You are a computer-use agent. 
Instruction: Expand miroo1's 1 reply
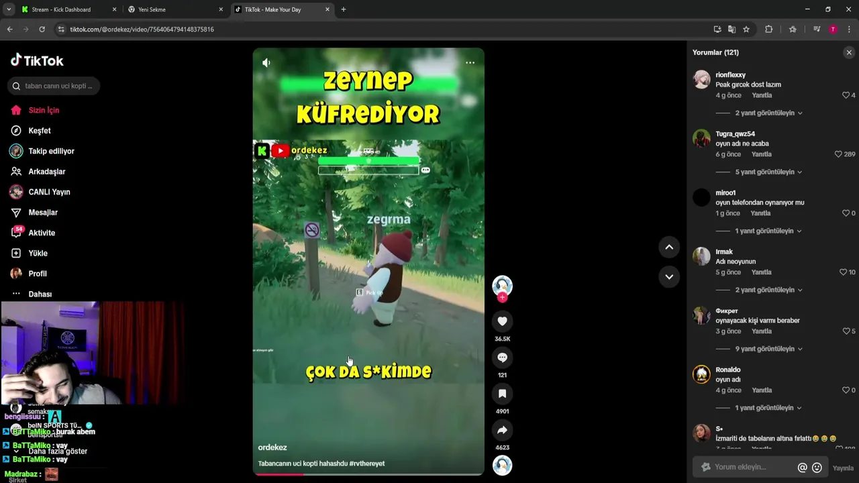768,231
